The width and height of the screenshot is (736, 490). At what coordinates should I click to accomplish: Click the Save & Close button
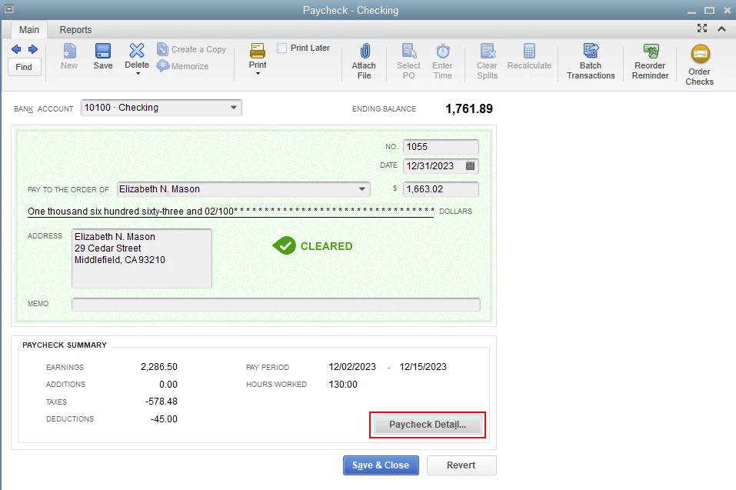coord(381,465)
